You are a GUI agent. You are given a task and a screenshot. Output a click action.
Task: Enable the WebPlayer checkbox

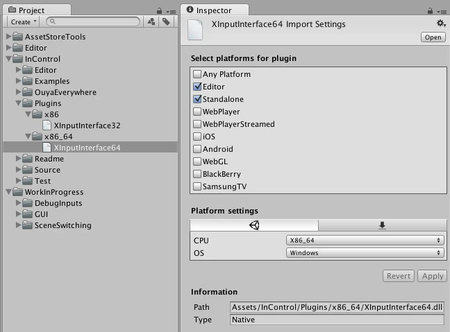[197, 112]
